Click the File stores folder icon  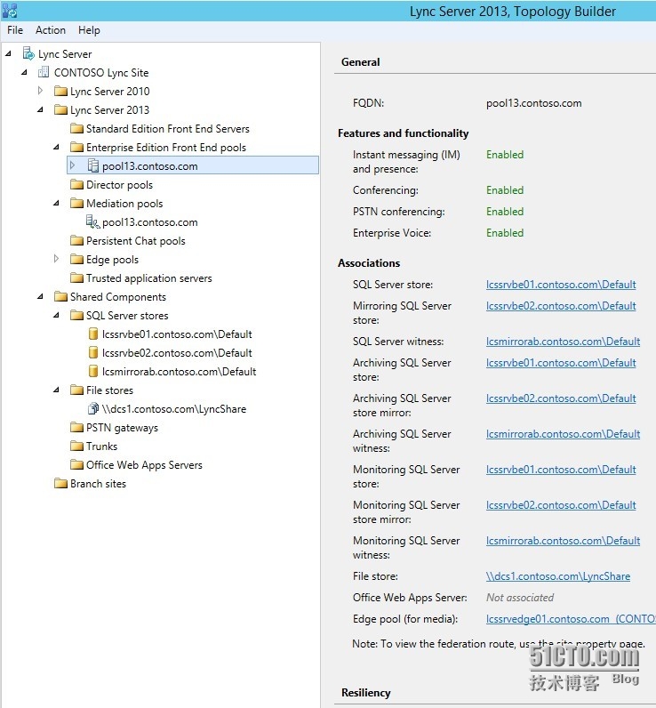pyautogui.click(x=76, y=390)
